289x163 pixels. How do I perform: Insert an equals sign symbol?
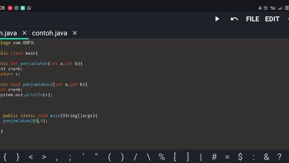tap(227, 157)
